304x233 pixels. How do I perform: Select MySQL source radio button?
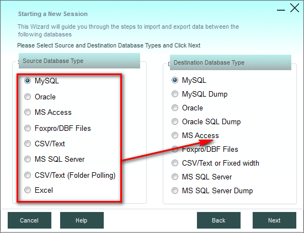[x=28, y=81]
